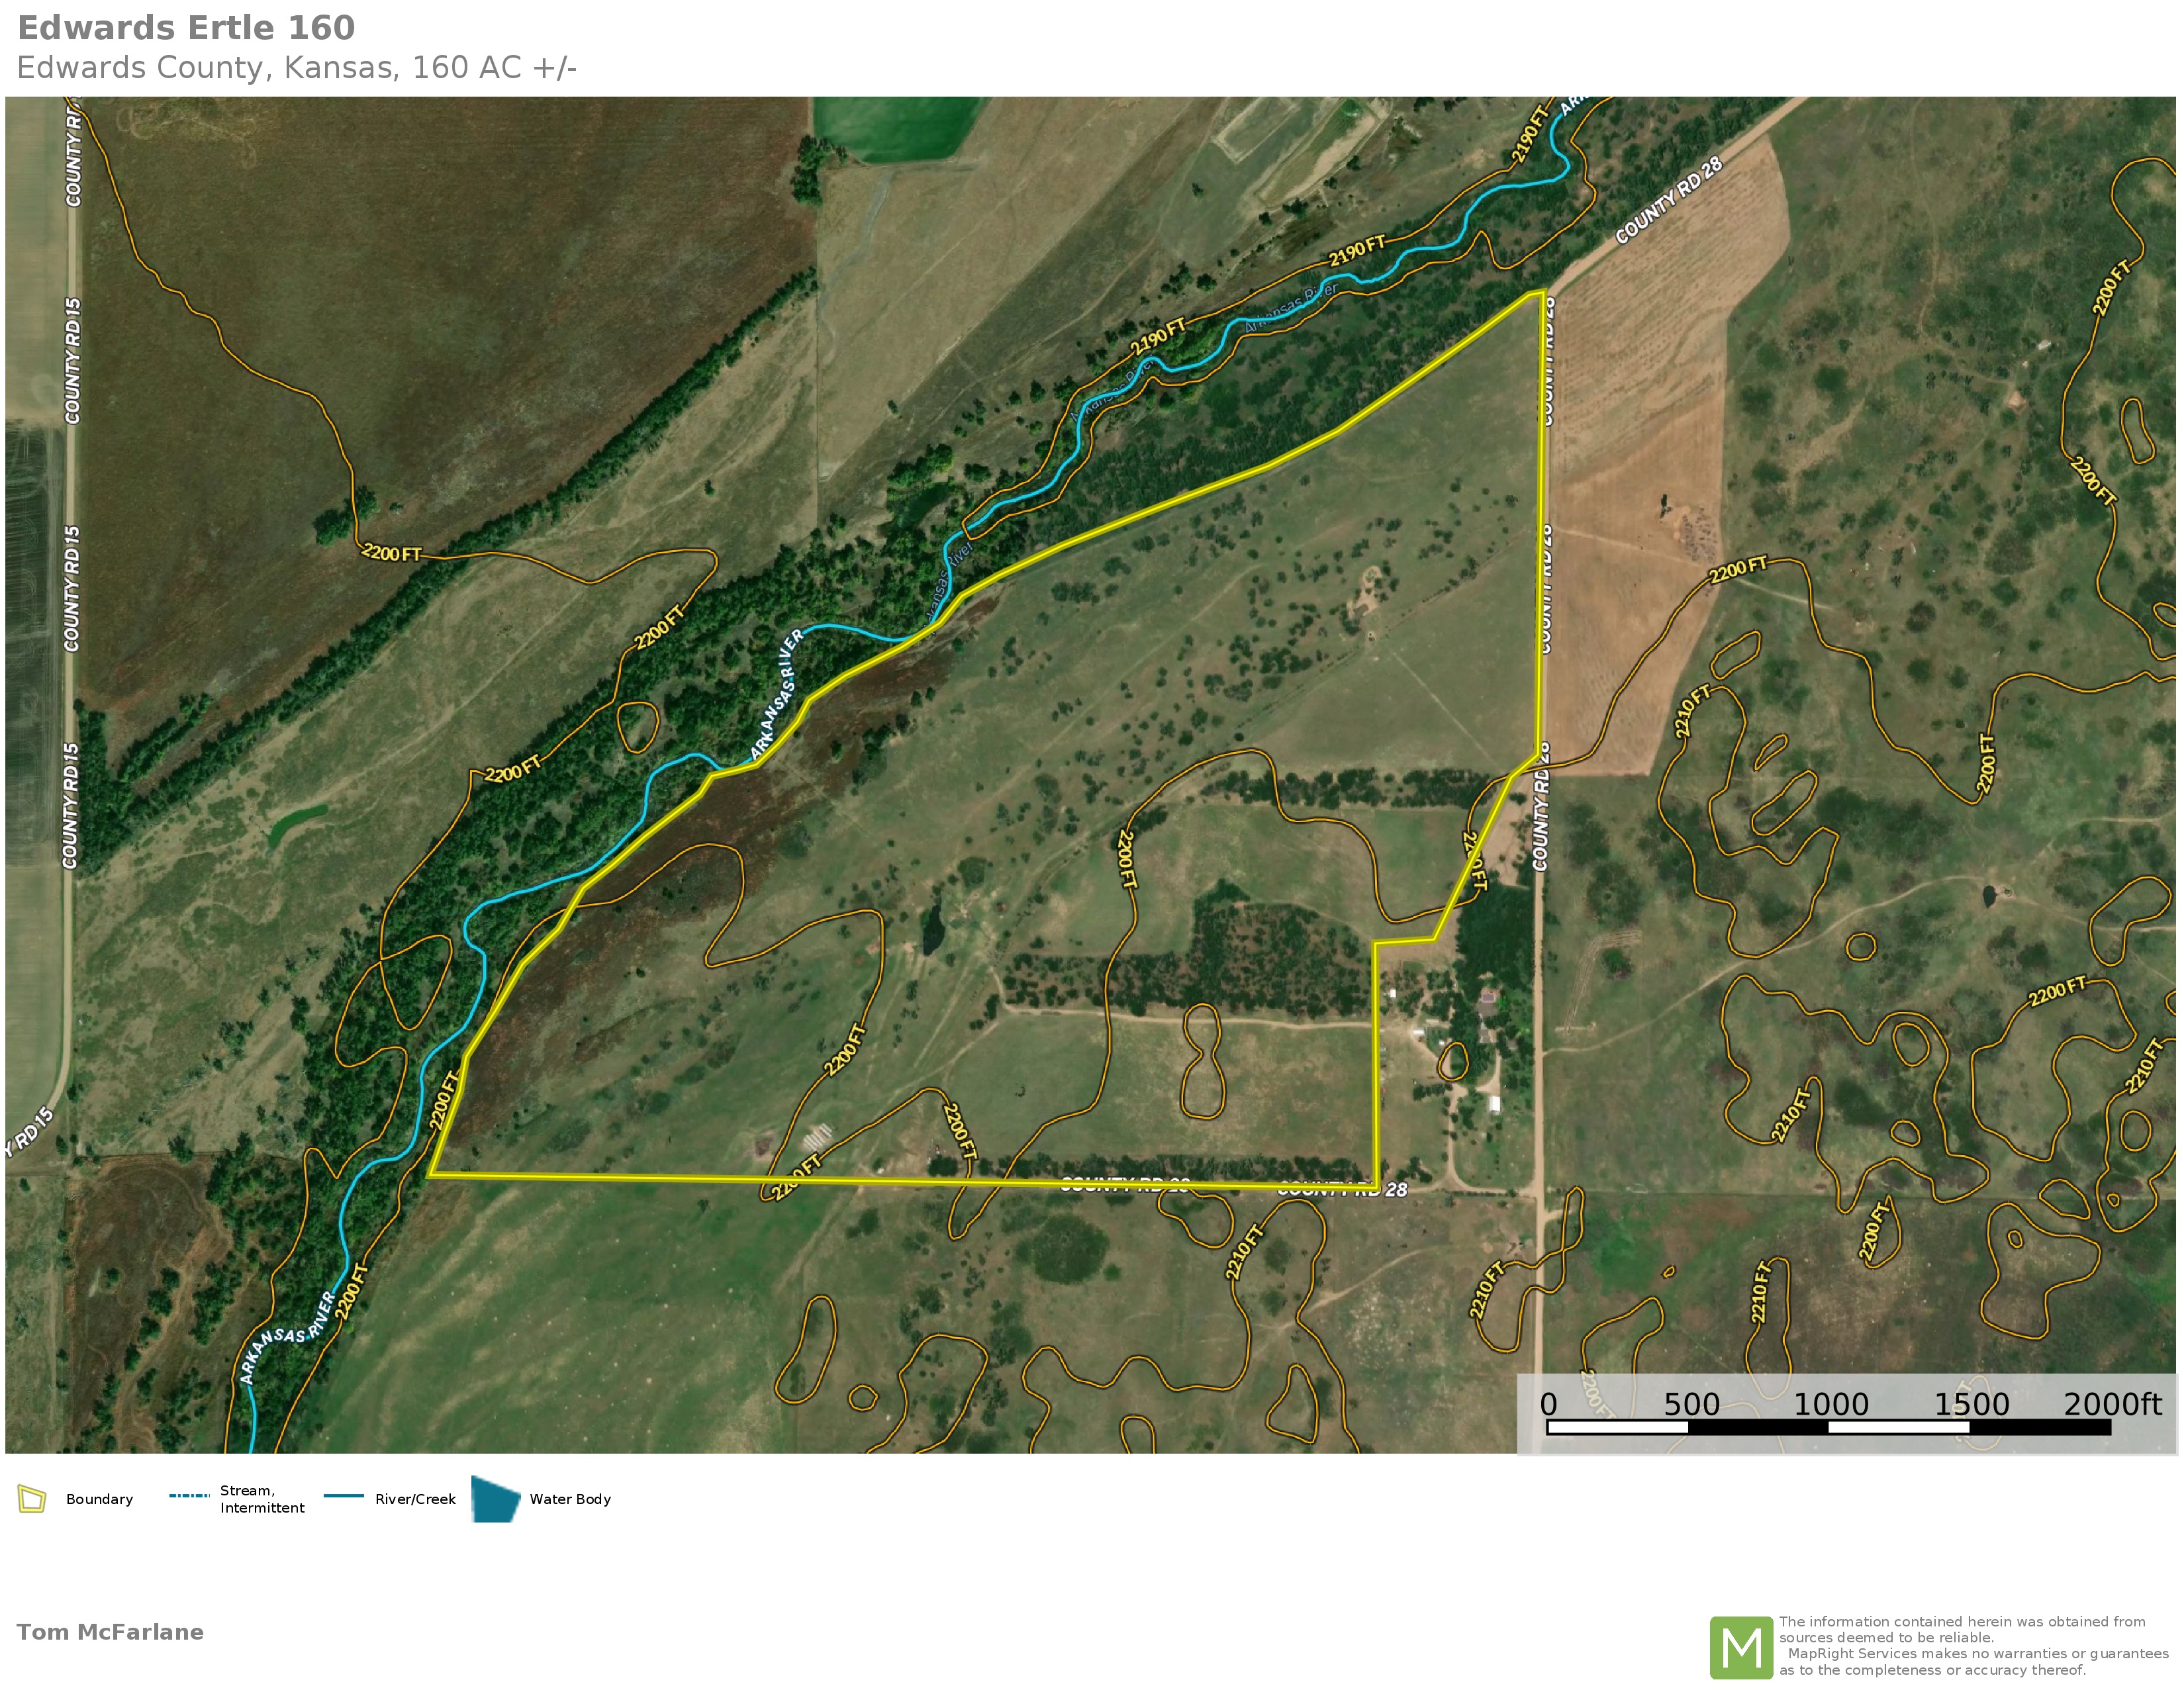Click the "Edwards County, Kansas, 160 AC +/-" subtitle
Viewport: 2184px width, 1688px height.
[296, 68]
